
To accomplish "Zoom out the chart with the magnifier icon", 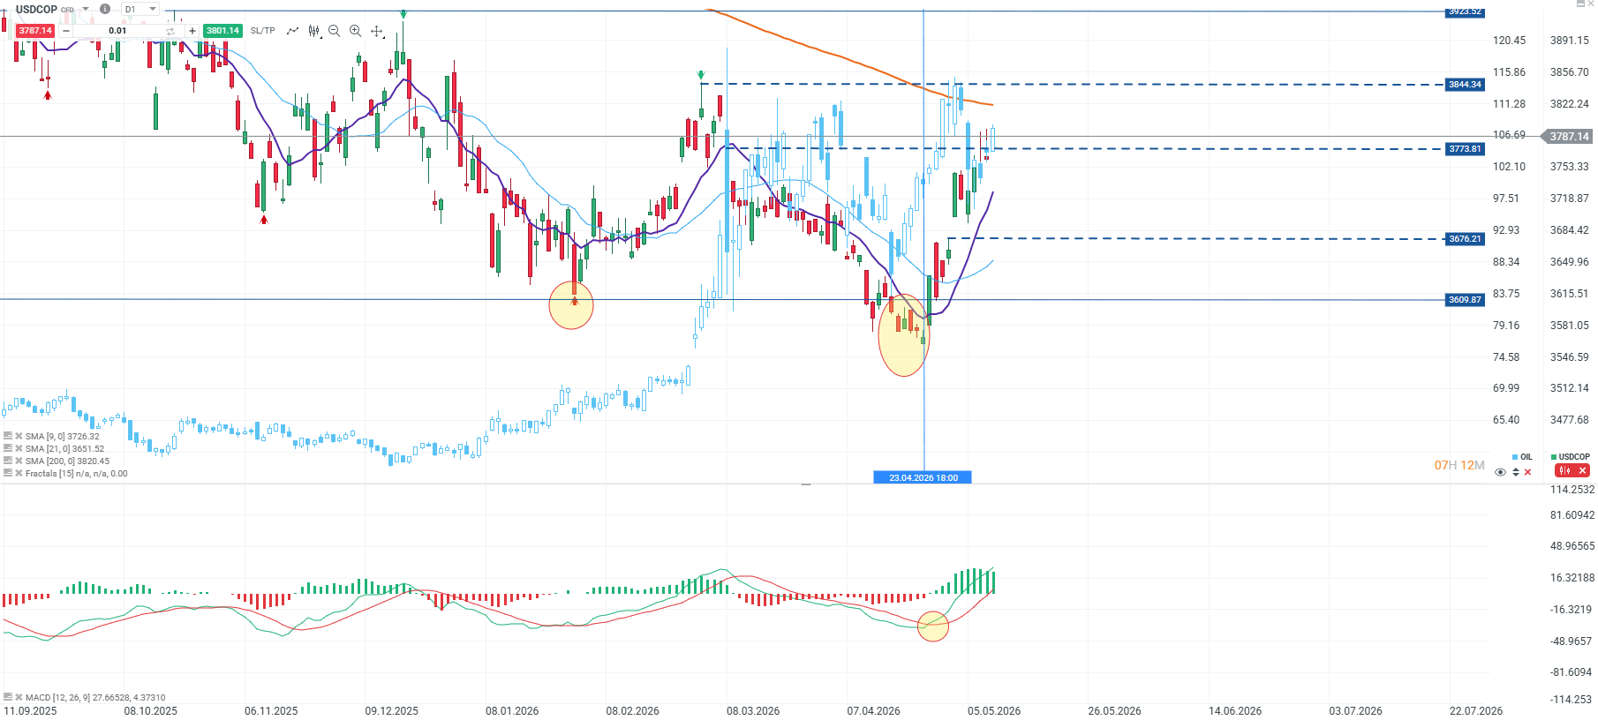I will [335, 31].
